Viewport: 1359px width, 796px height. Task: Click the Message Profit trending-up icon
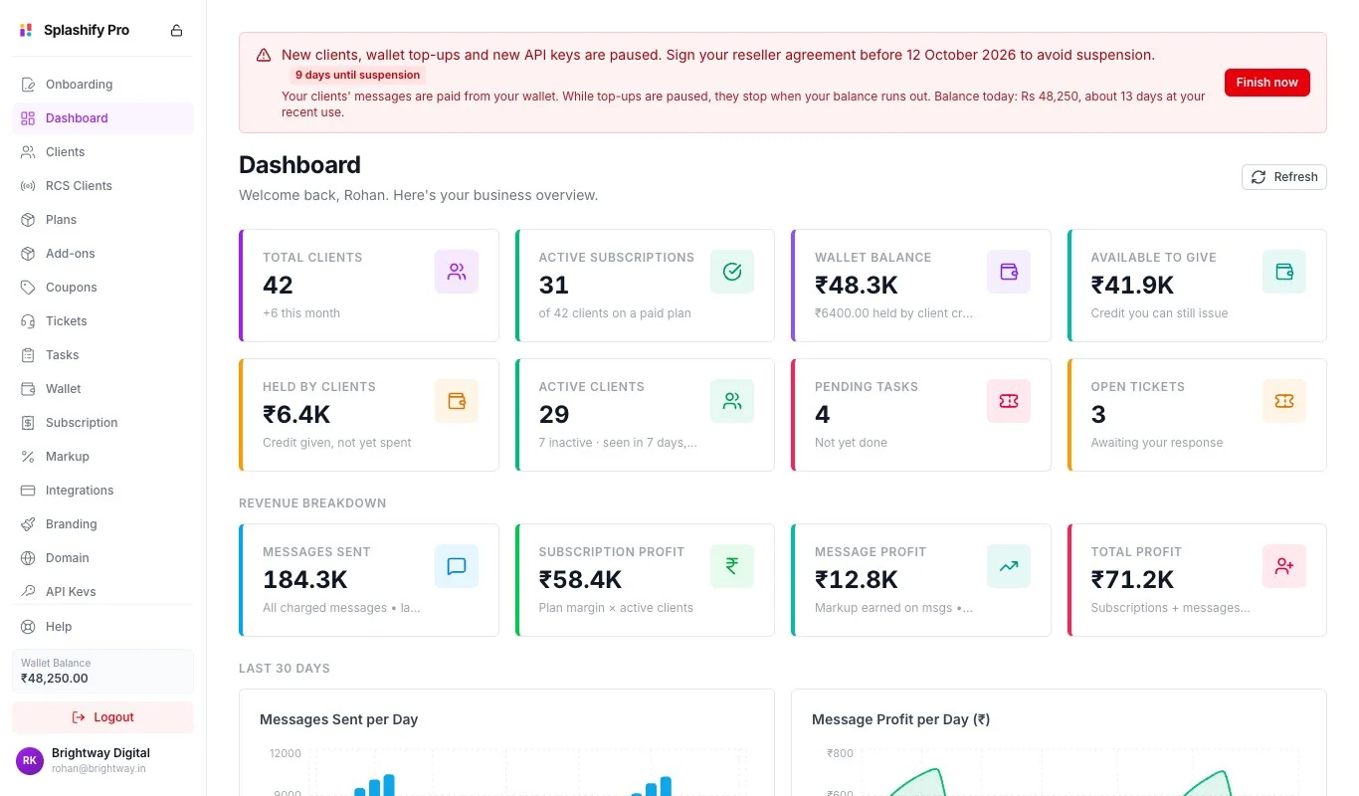click(1009, 566)
